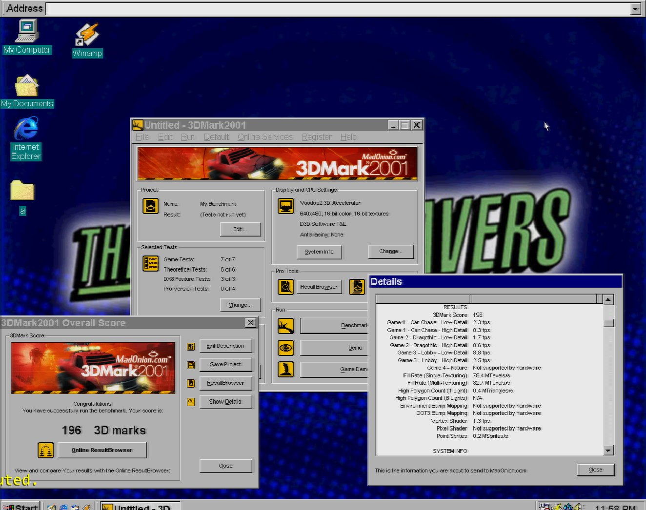Click the Selected Tests checklist icon
The image size is (646, 510).
150,263
